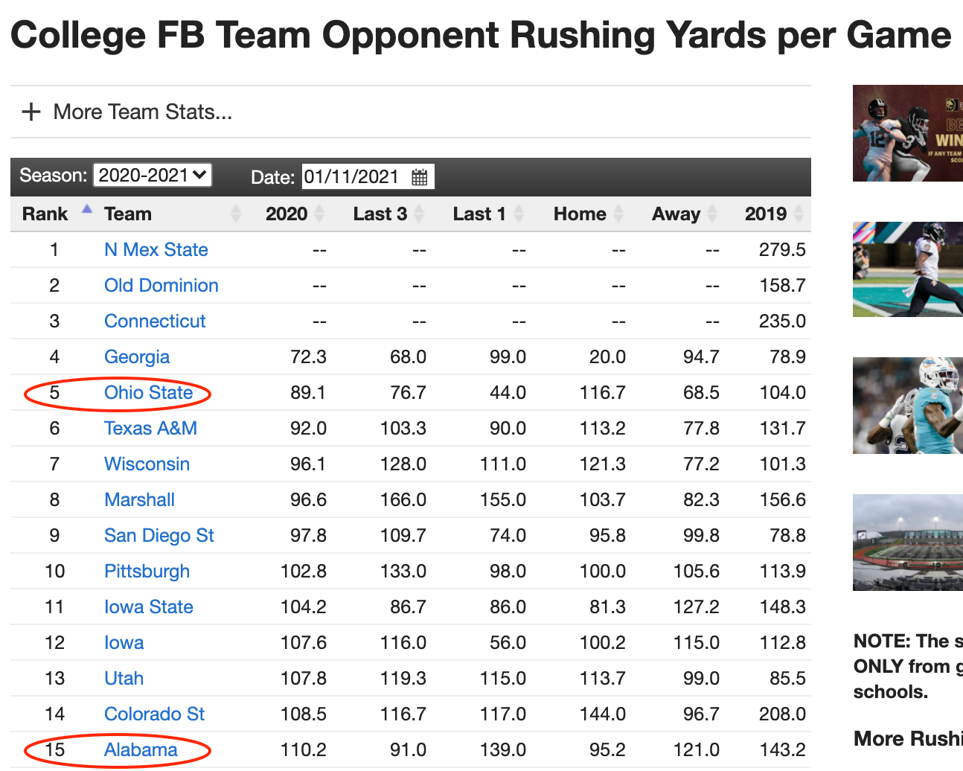Open the Season 2020-2021 dropdown
Viewport: 963px width, 771px height.
153,176
